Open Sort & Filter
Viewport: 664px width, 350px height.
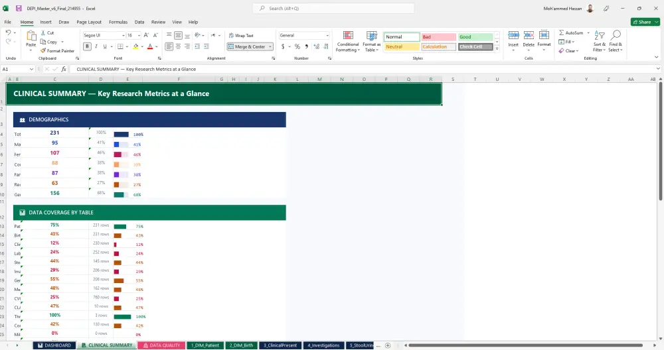coord(599,41)
